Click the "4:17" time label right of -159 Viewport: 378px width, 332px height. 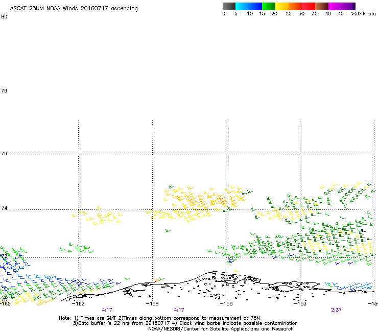pos(179,310)
